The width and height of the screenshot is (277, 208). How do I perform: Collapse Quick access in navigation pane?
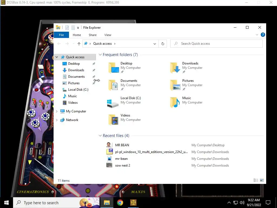57,57
